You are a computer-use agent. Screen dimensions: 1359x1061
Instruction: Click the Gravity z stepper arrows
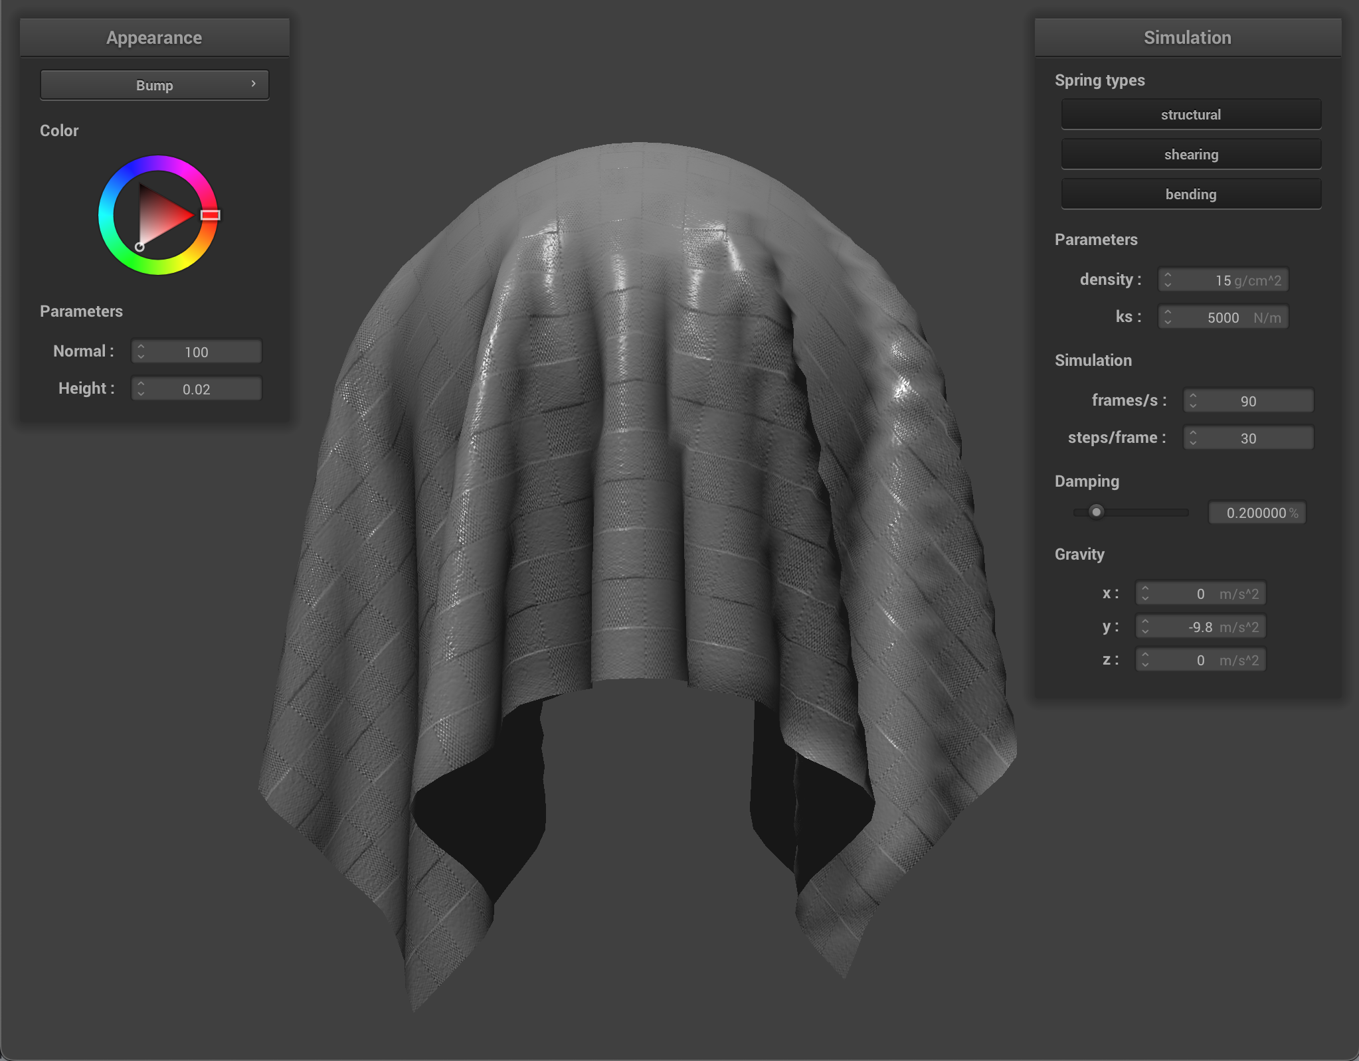(1145, 659)
